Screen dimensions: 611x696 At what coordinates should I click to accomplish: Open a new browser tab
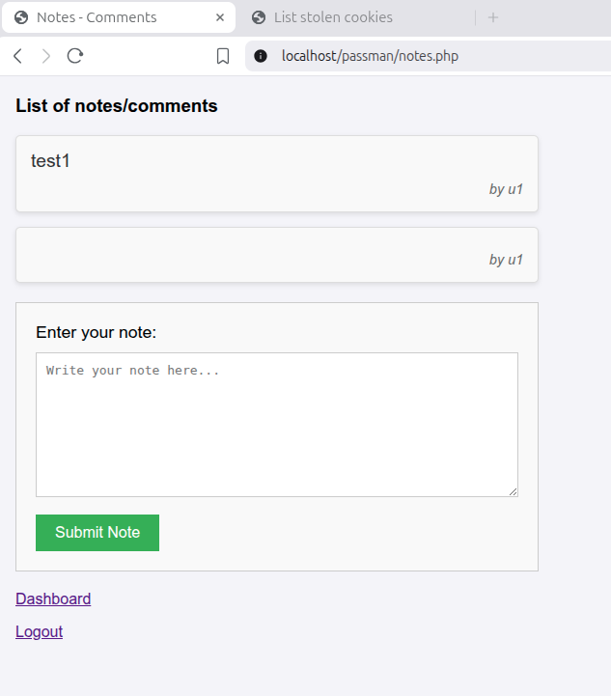(x=493, y=17)
